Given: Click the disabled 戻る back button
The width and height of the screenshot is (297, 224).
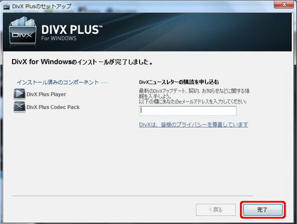Looking at the screenshot, I should pos(216,210).
